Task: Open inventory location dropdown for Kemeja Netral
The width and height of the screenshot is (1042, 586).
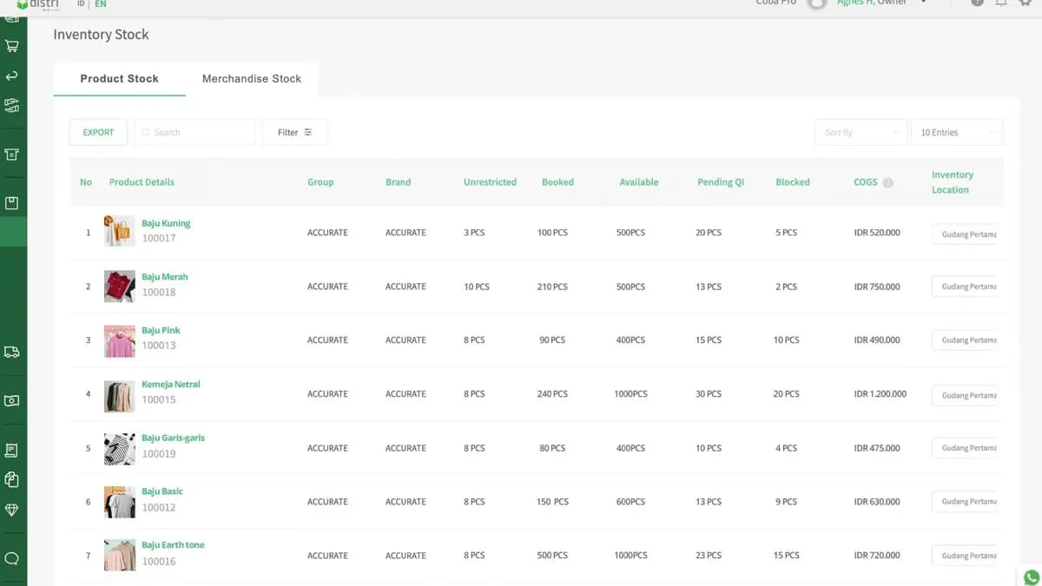Action: tap(965, 395)
